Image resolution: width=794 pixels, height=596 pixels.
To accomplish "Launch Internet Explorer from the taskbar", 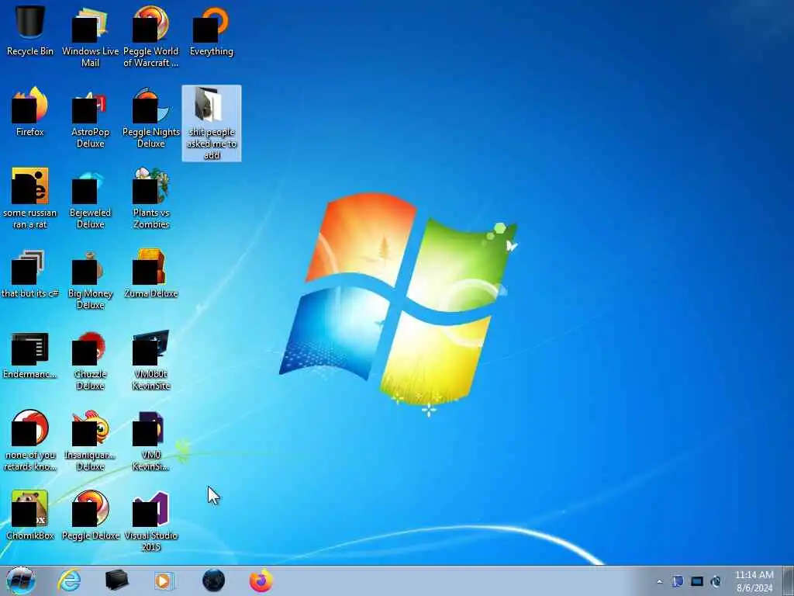I will (69, 580).
